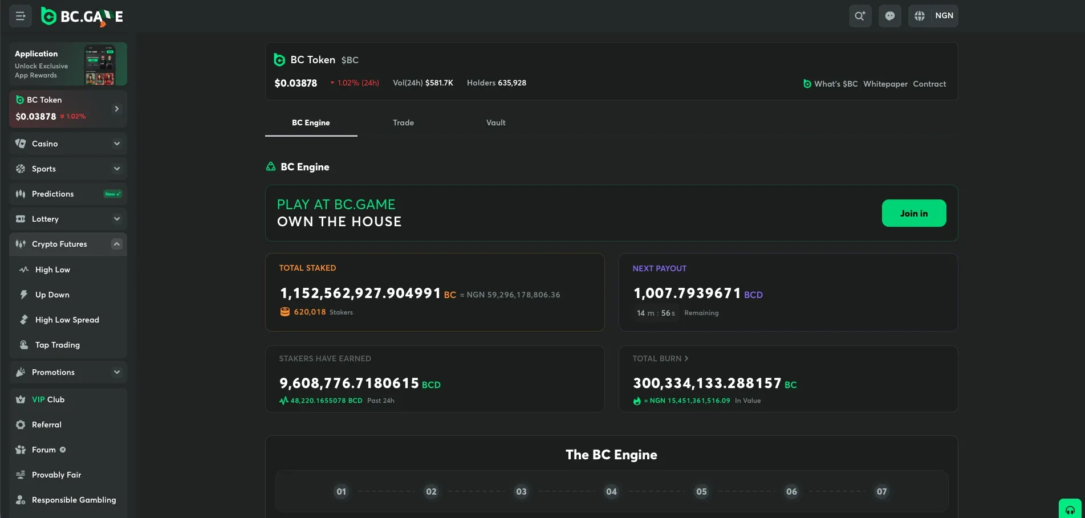
Task: Click the Promotions party icon
Action: 21,372
